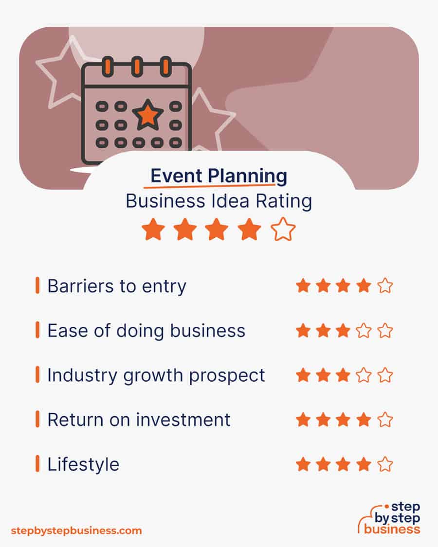Click the Event Planning heading
438x547 pixels.
click(219, 176)
